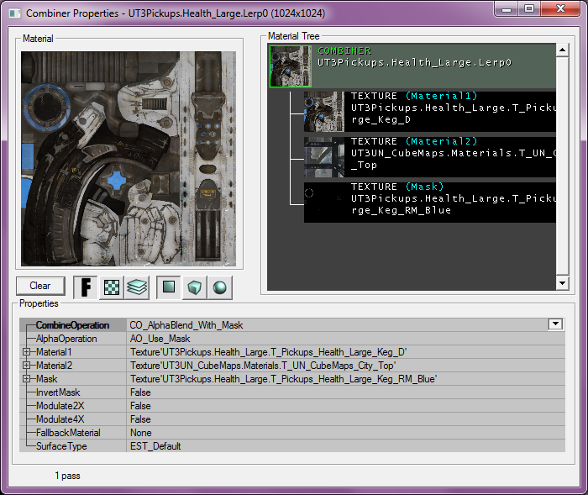Select flat square preview mode
Viewport: 588px width, 495px height.
pos(169,287)
